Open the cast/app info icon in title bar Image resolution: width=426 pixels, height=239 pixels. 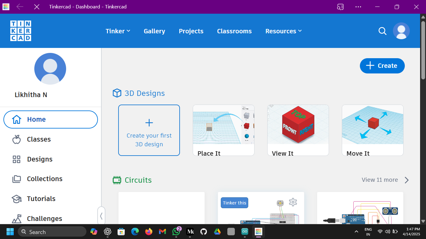340,7
